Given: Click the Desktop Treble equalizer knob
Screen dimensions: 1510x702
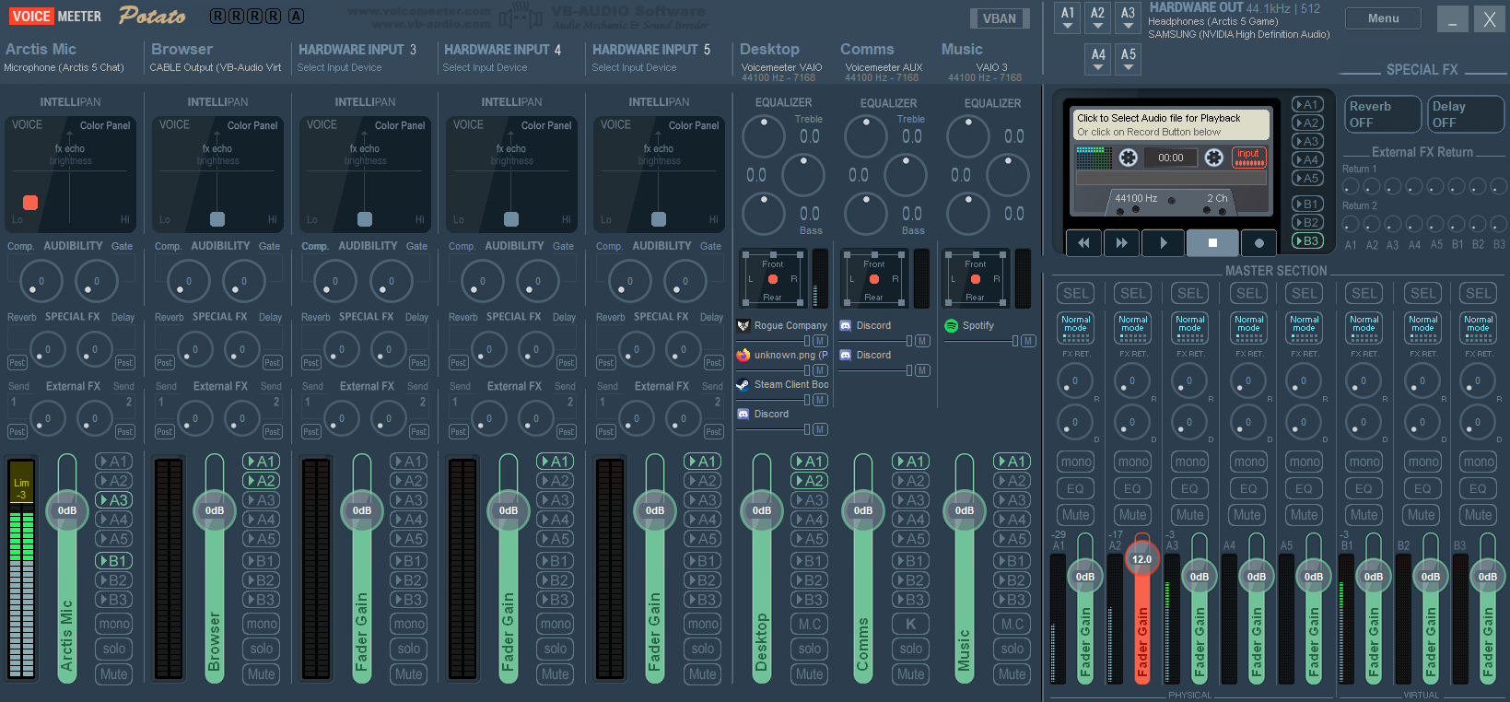Looking at the screenshot, I should pyautogui.click(x=764, y=135).
